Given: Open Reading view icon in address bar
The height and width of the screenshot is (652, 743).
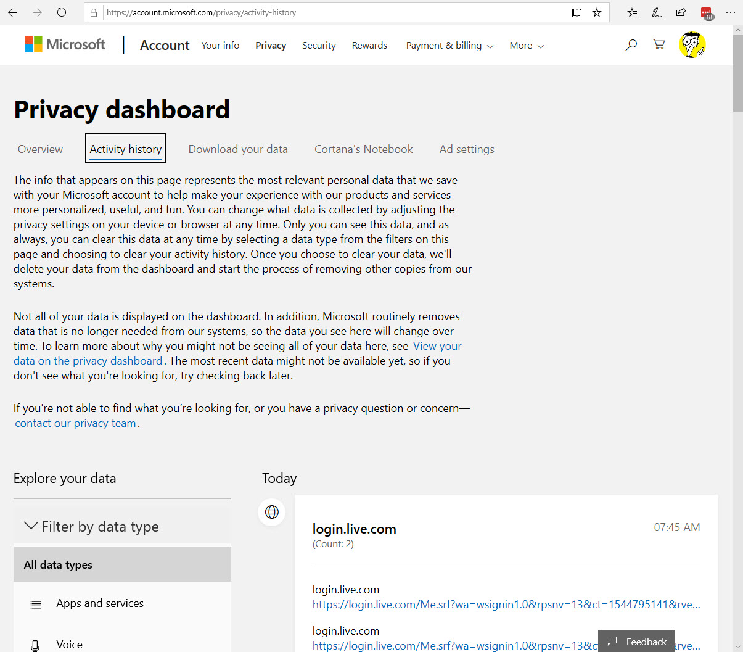Looking at the screenshot, I should (577, 12).
